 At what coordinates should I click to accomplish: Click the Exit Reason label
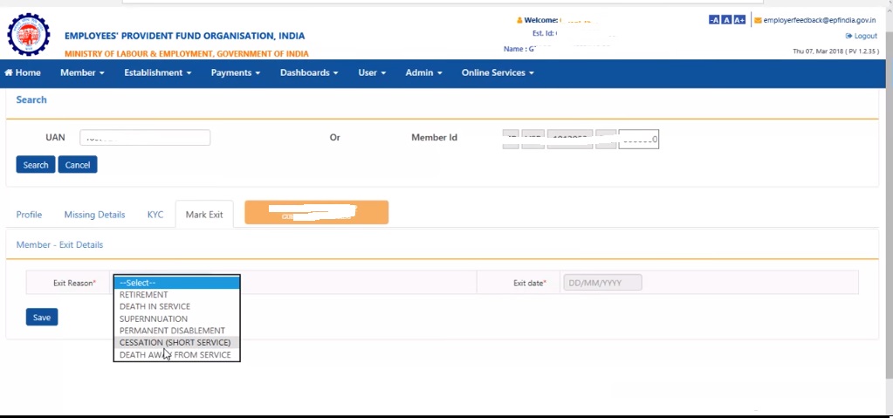click(x=74, y=283)
